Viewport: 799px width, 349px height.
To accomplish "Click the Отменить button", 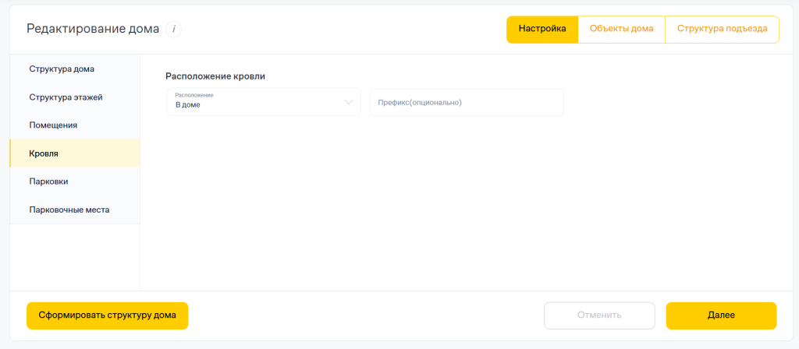I will [x=599, y=316].
